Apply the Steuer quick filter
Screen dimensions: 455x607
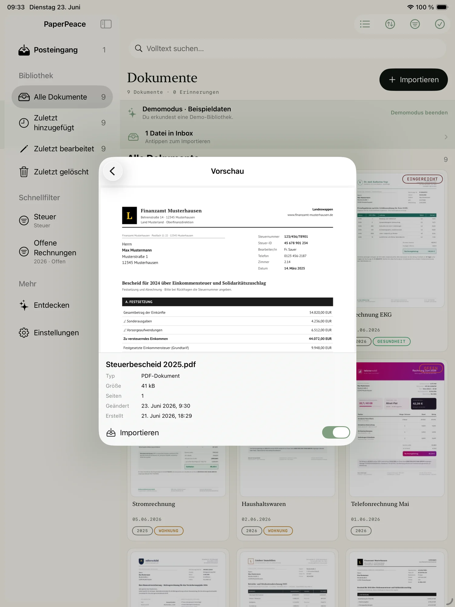pos(62,221)
